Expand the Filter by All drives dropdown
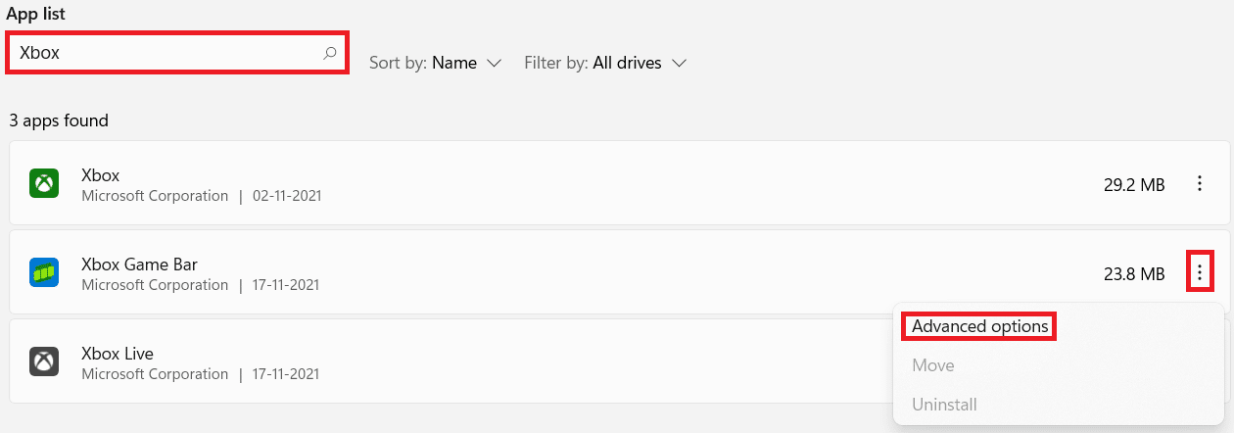 (x=605, y=63)
